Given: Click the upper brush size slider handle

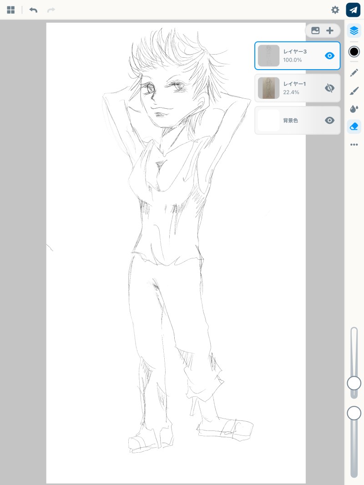Looking at the screenshot, I should tap(354, 383).
